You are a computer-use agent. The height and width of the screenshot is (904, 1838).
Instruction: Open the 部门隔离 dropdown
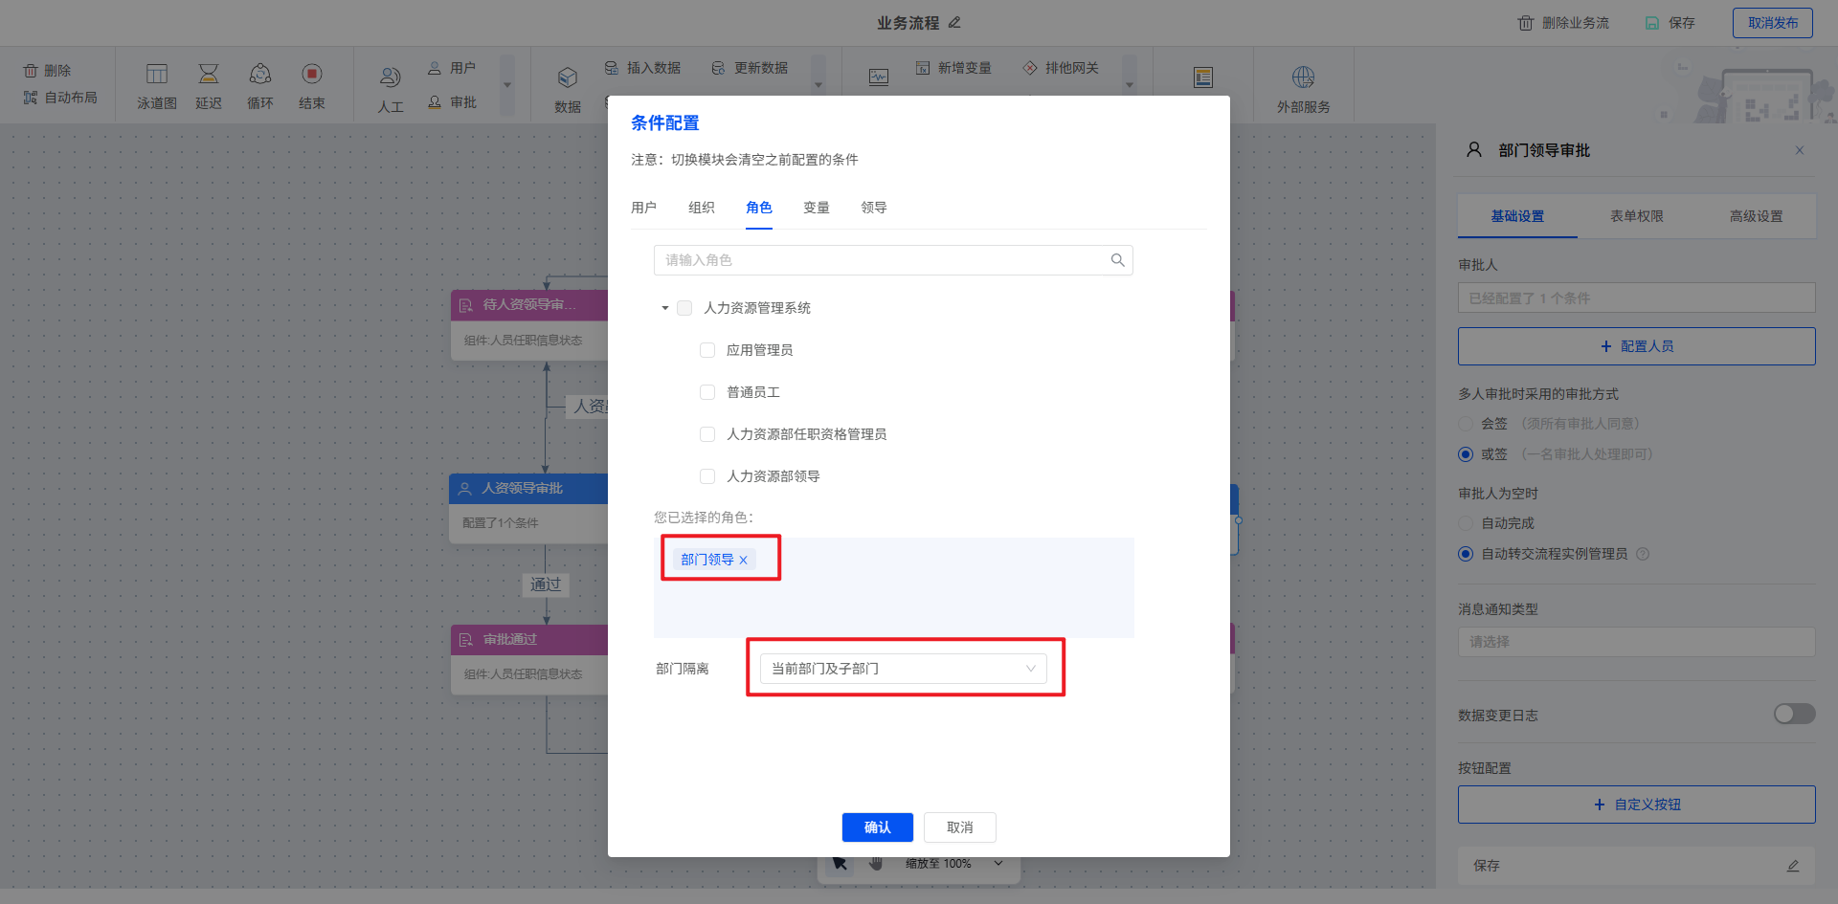pyautogui.click(x=903, y=669)
